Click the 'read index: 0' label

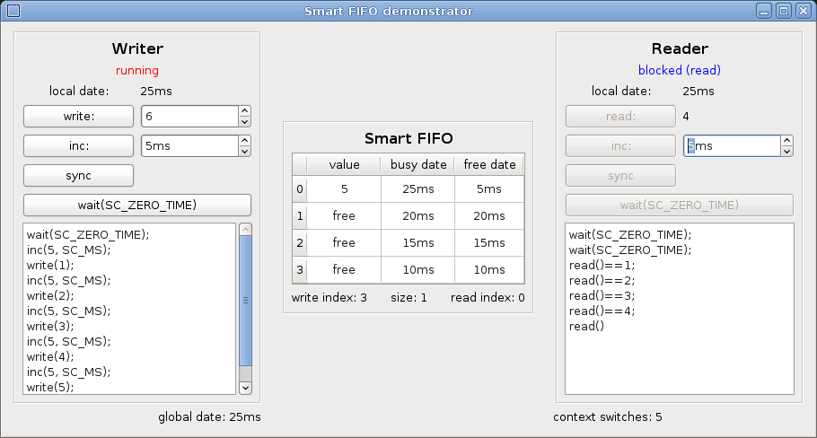tap(488, 298)
